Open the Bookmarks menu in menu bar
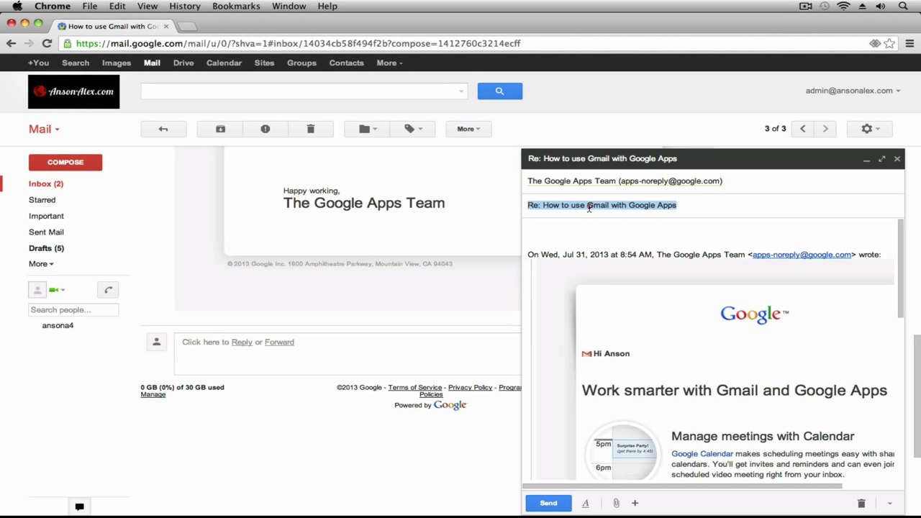This screenshot has height=518, width=921. pyautogui.click(x=236, y=6)
